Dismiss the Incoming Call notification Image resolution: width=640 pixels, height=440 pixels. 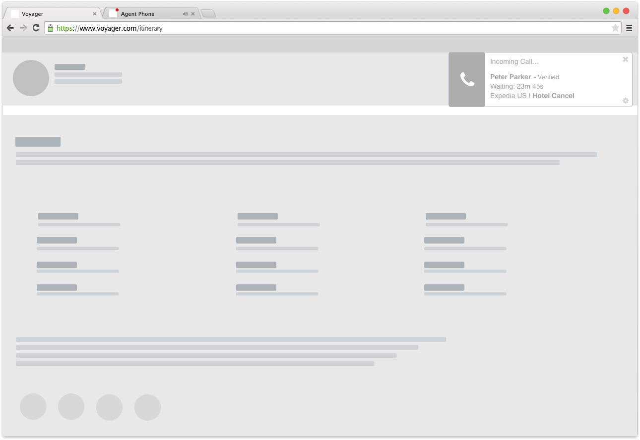(626, 59)
